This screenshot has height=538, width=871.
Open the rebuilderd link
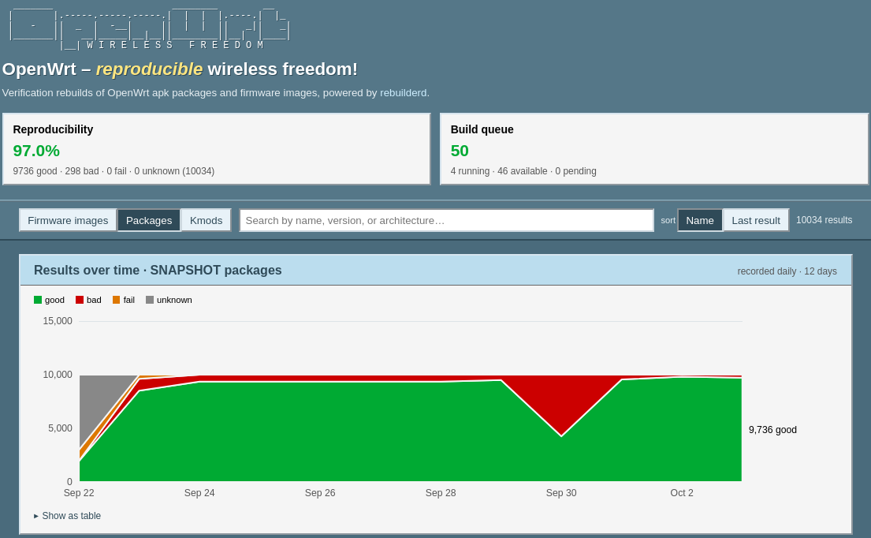(404, 93)
